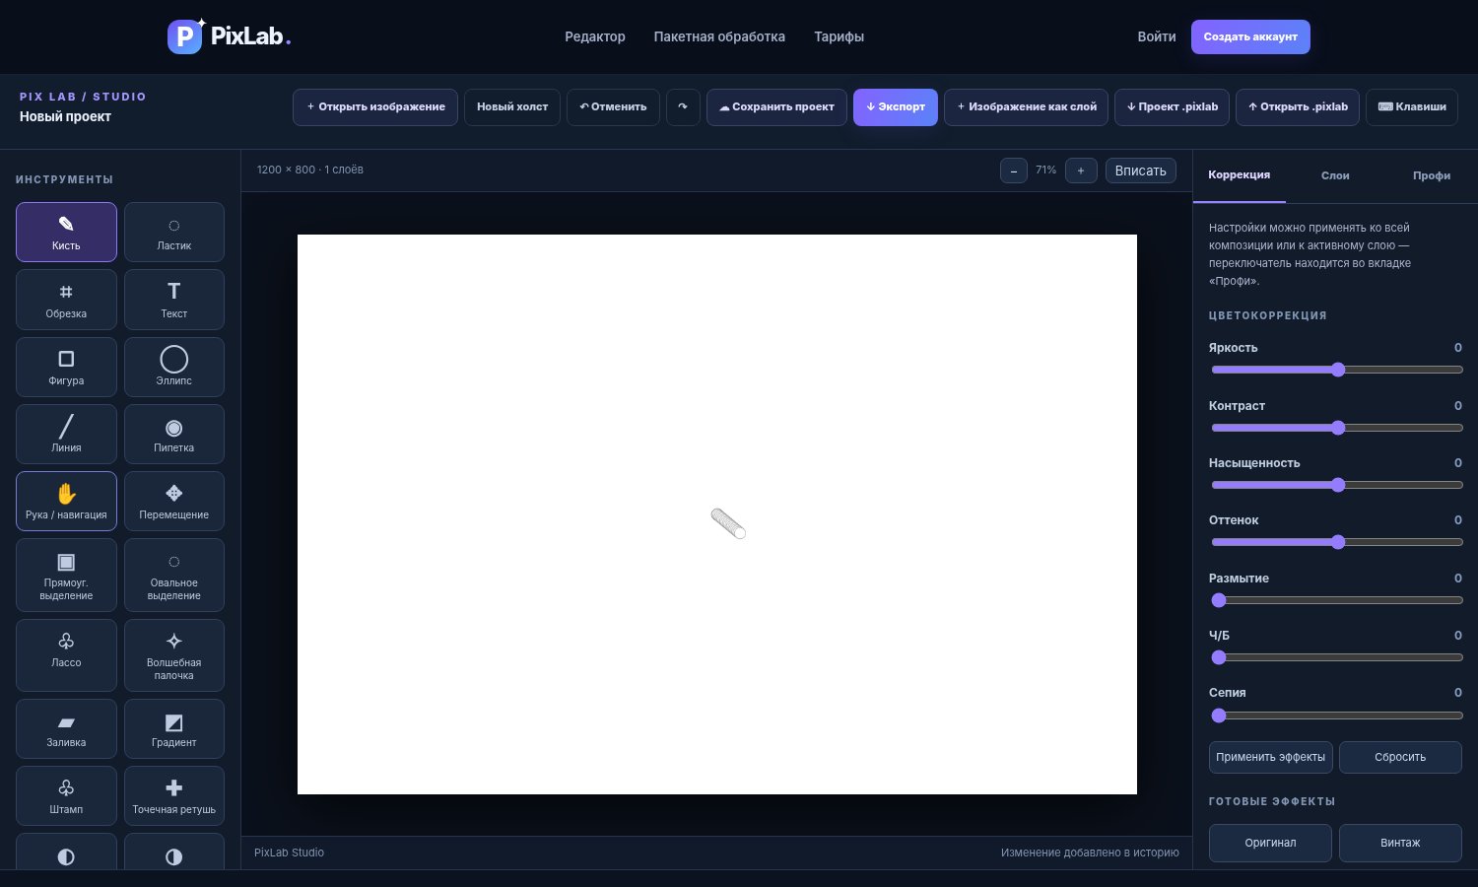The width and height of the screenshot is (1478, 887).
Task: Switch to the Слои tab
Action: 1335,175
